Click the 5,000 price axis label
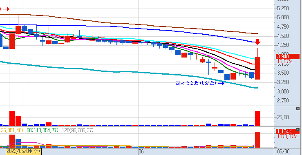This screenshot has height=155, width=302. (x=283, y=18)
